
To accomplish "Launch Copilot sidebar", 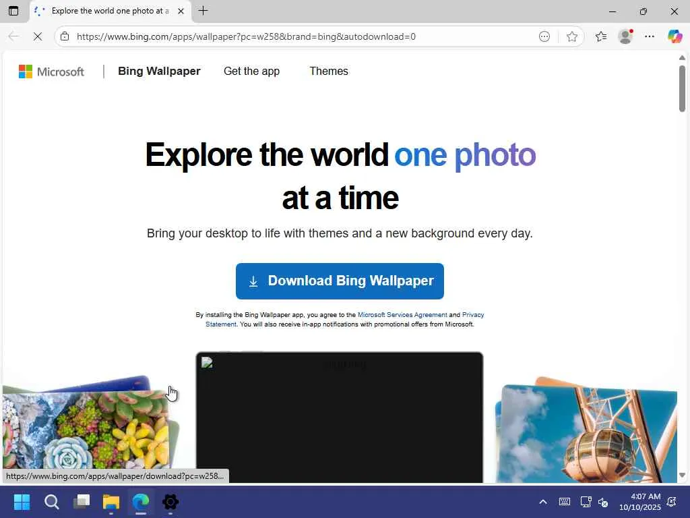I will [675, 36].
